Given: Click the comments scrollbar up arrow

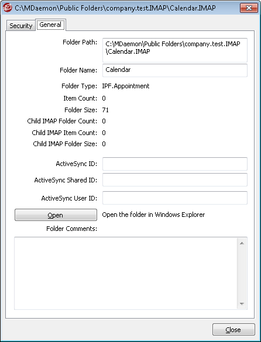Looking at the screenshot, I should click(242, 243).
